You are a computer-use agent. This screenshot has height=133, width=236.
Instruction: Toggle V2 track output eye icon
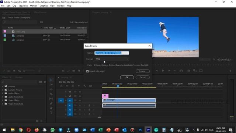point(80,96)
